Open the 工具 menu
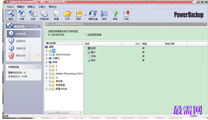Image resolution: width=208 pixels, height=120 pixels. tap(42, 7)
